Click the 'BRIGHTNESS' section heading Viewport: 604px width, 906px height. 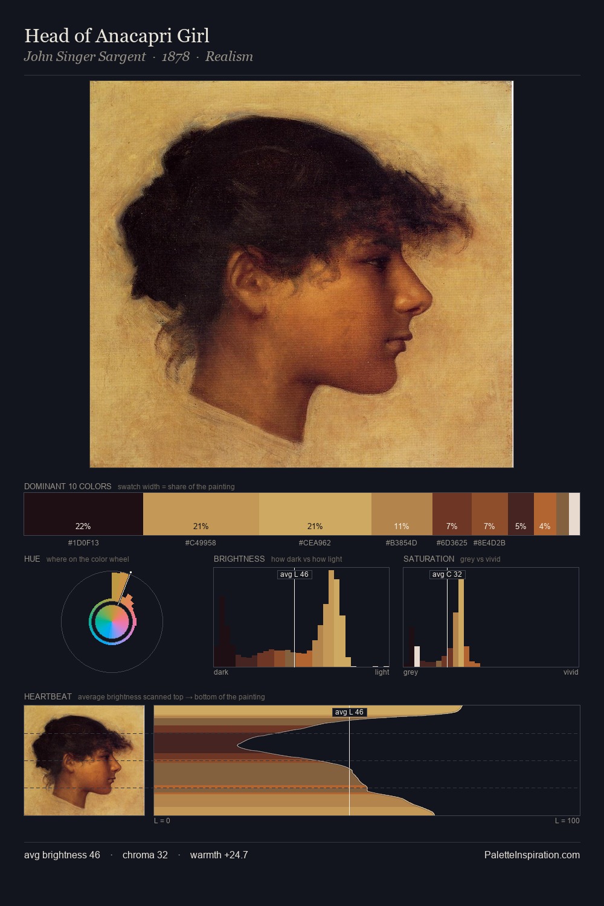239,559
